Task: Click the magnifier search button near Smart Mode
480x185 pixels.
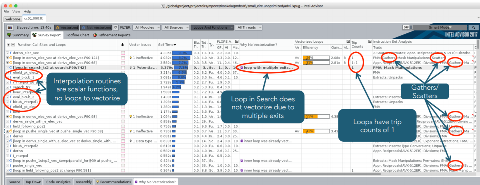Action: coord(474,28)
